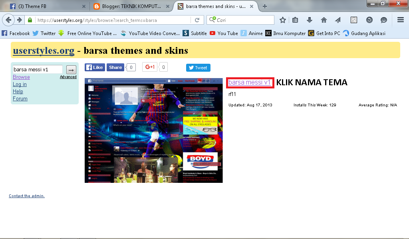Open the Firefox hamburger menu

click(x=401, y=20)
